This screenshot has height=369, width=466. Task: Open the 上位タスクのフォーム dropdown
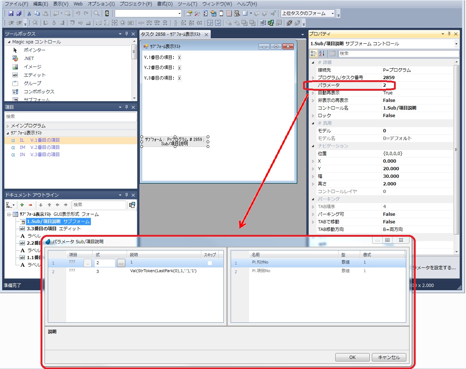pos(333,13)
